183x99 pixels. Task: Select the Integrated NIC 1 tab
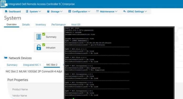(x=32, y=65)
